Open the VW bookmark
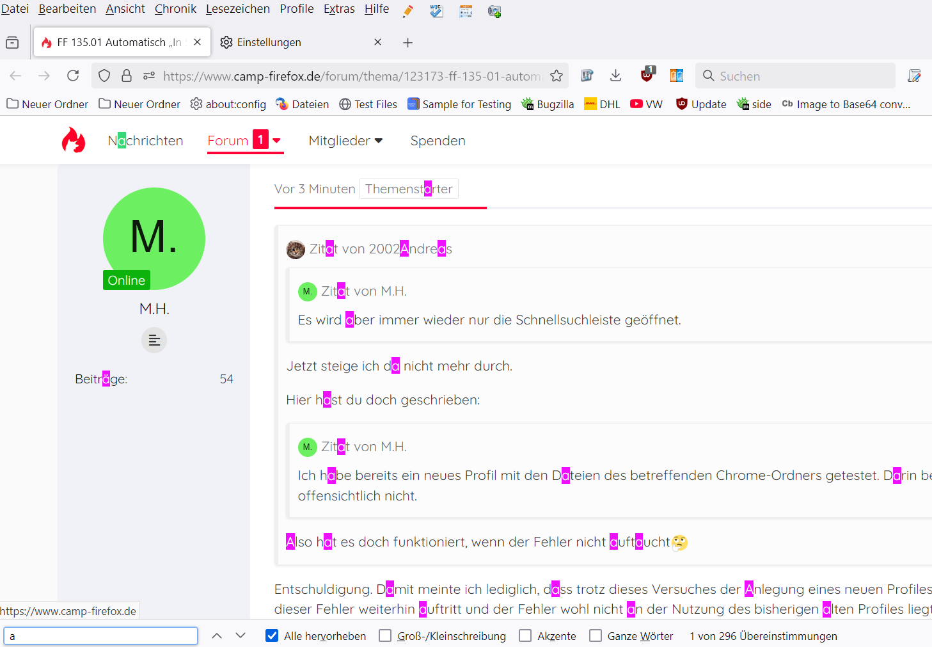 pyautogui.click(x=646, y=104)
